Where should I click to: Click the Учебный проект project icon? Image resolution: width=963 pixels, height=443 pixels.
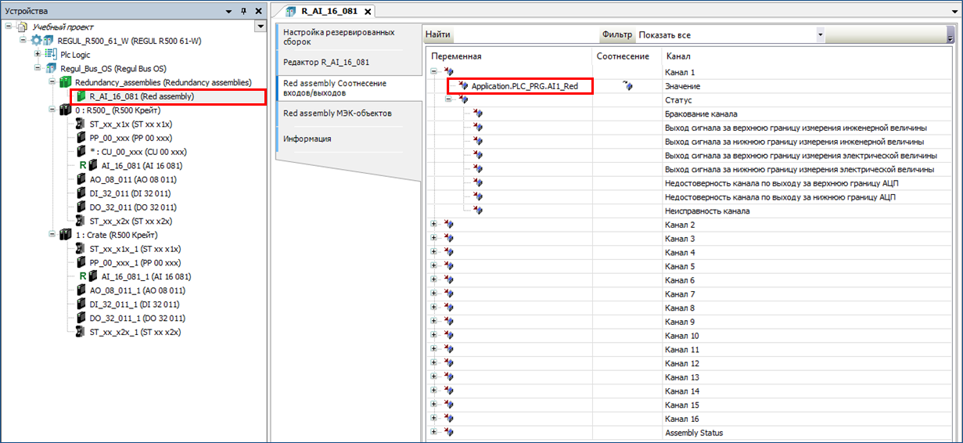[22, 27]
